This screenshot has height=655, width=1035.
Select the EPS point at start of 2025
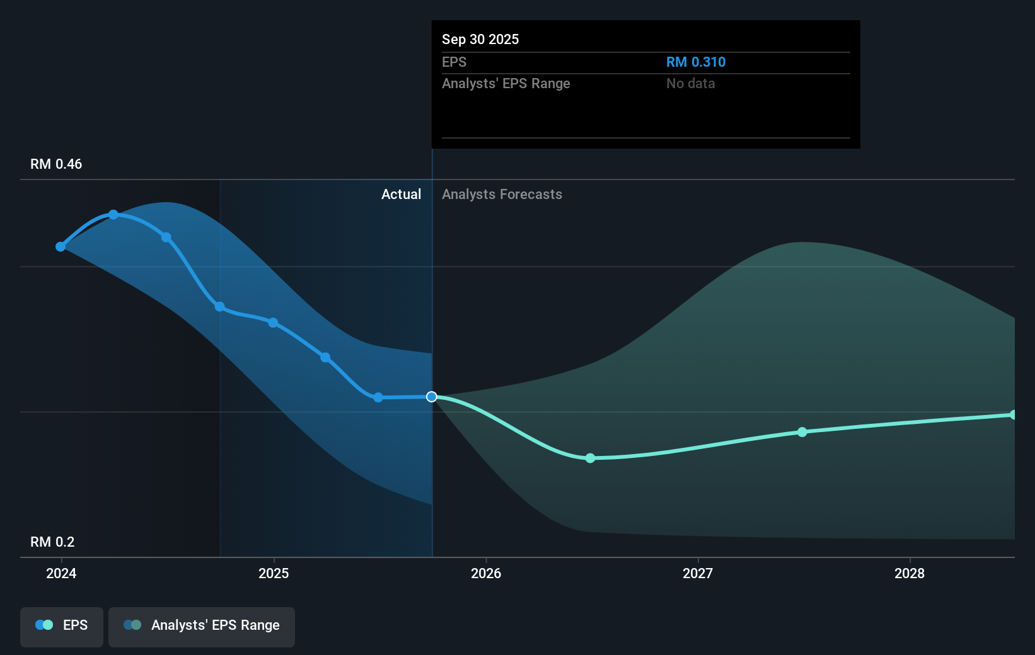point(273,322)
